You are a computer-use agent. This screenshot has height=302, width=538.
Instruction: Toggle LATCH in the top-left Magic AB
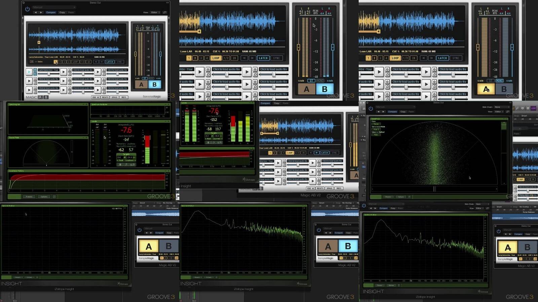[110, 62]
